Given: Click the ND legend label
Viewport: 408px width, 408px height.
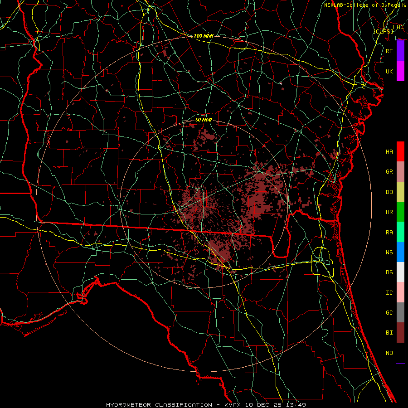Looking at the screenshot, I should pos(389,353).
